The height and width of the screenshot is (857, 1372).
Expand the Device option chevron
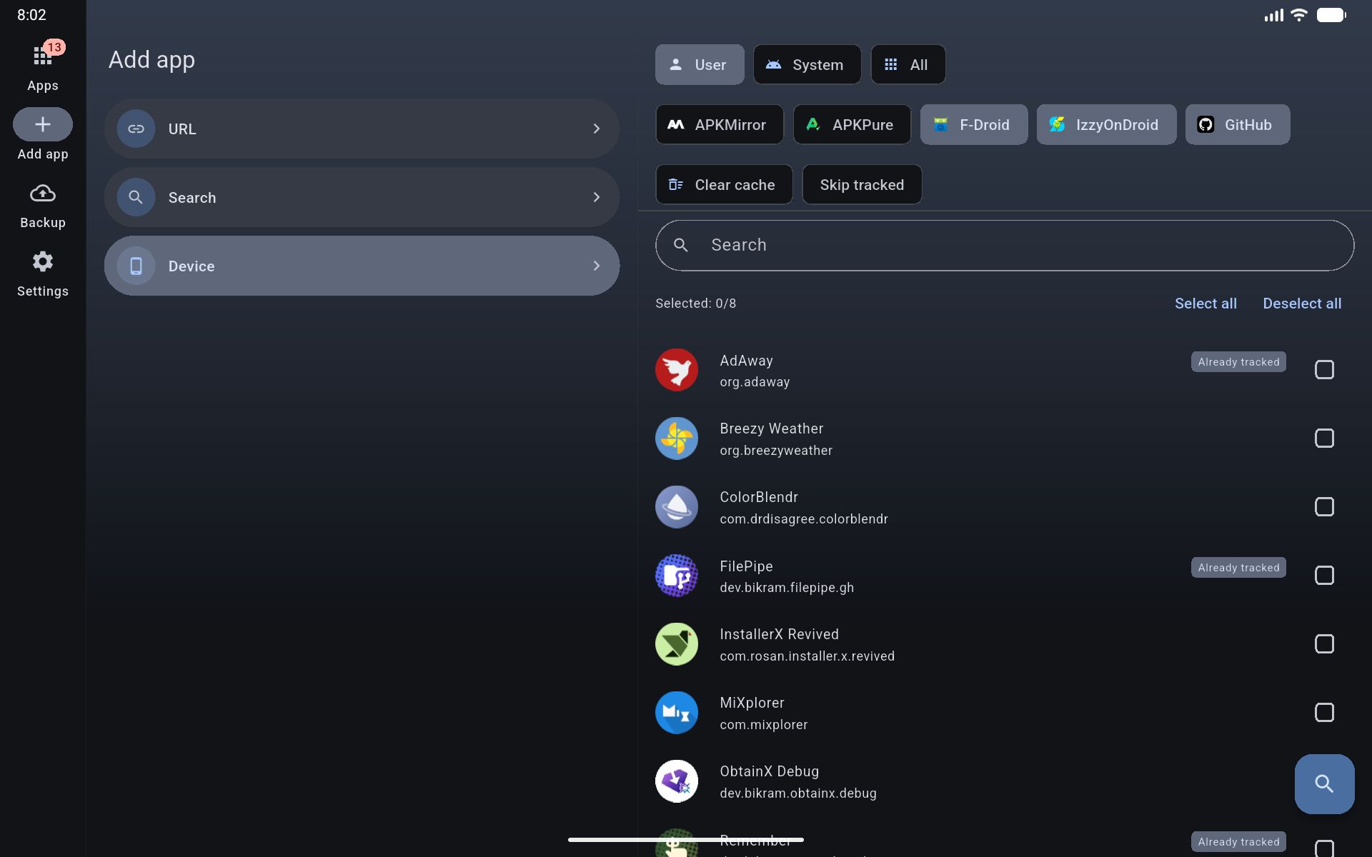[x=597, y=266]
